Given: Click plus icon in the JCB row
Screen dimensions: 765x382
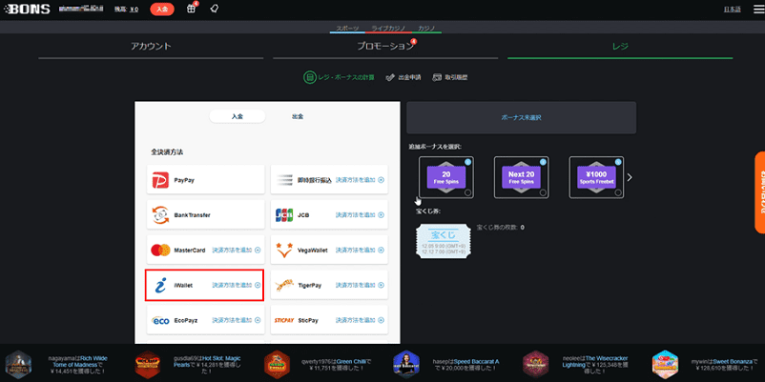Looking at the screenshot, I should pos(381,215).
